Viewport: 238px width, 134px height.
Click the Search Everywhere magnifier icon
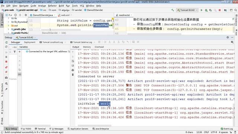(x=235, y=10)
